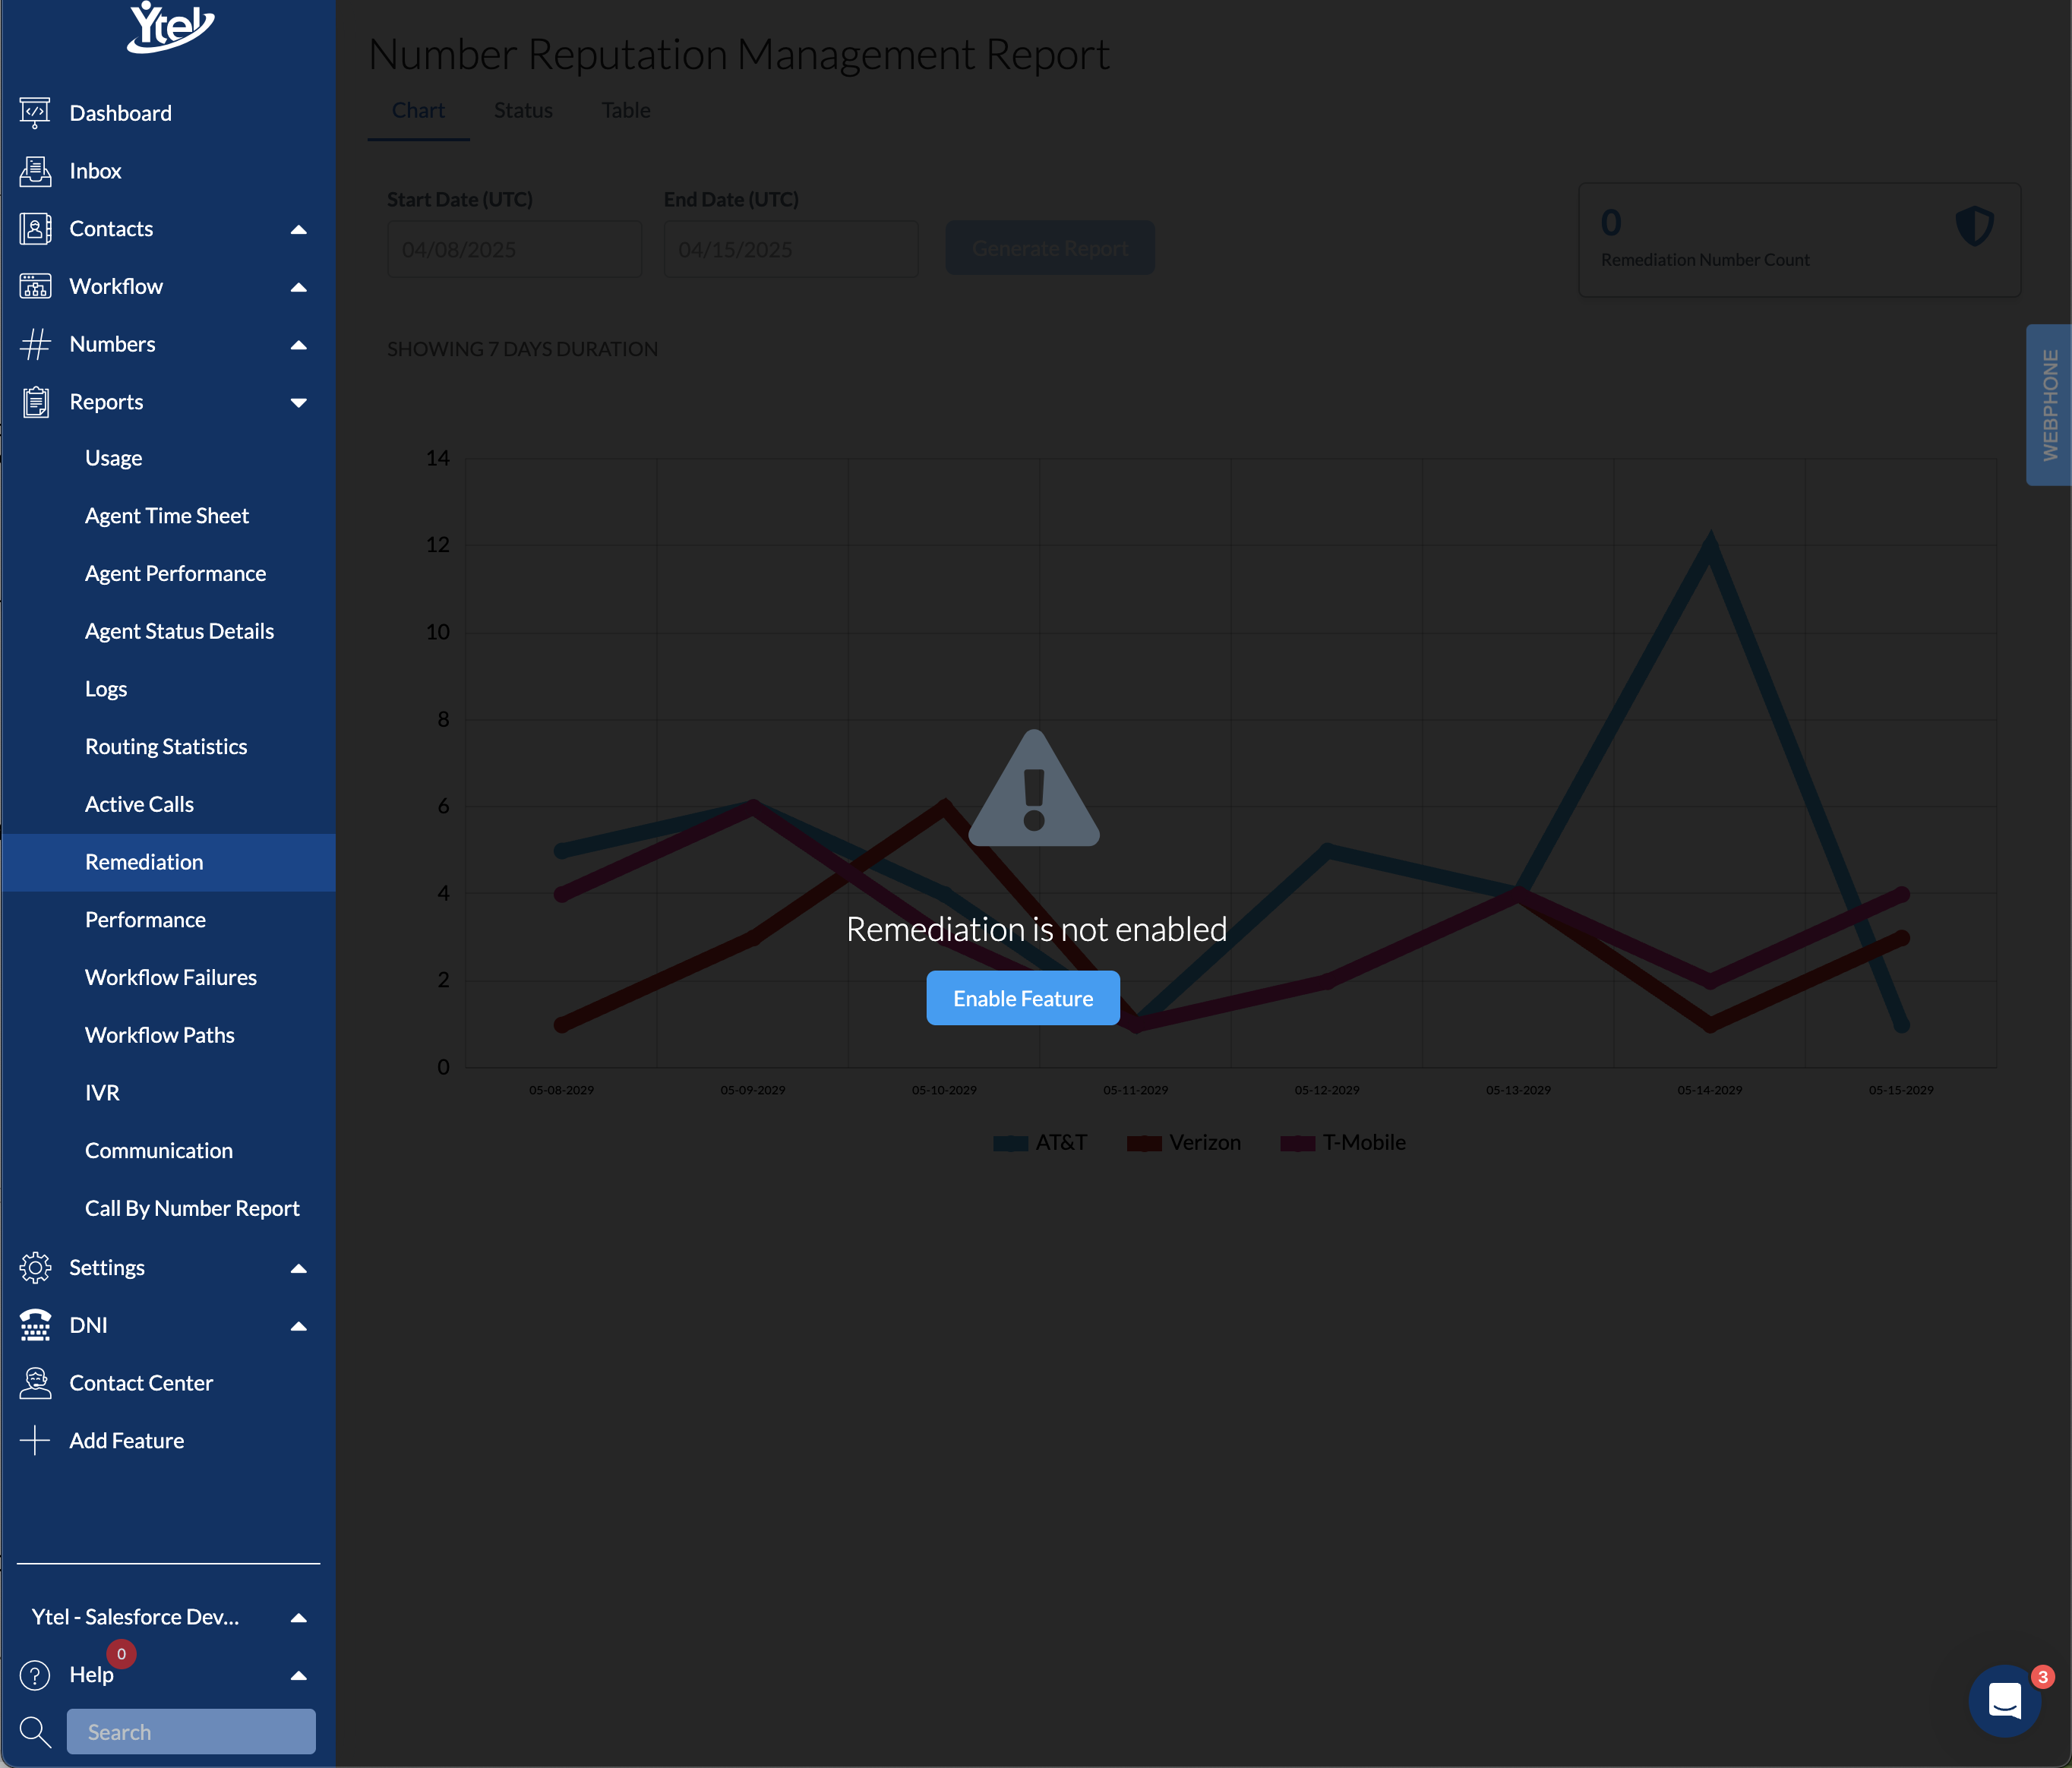
Task: Open the WEBPHONE side tab
Action: coord(2049,405)
